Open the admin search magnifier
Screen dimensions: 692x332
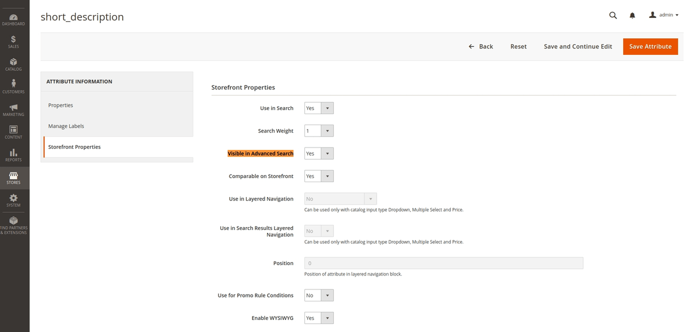click(613, 15)
